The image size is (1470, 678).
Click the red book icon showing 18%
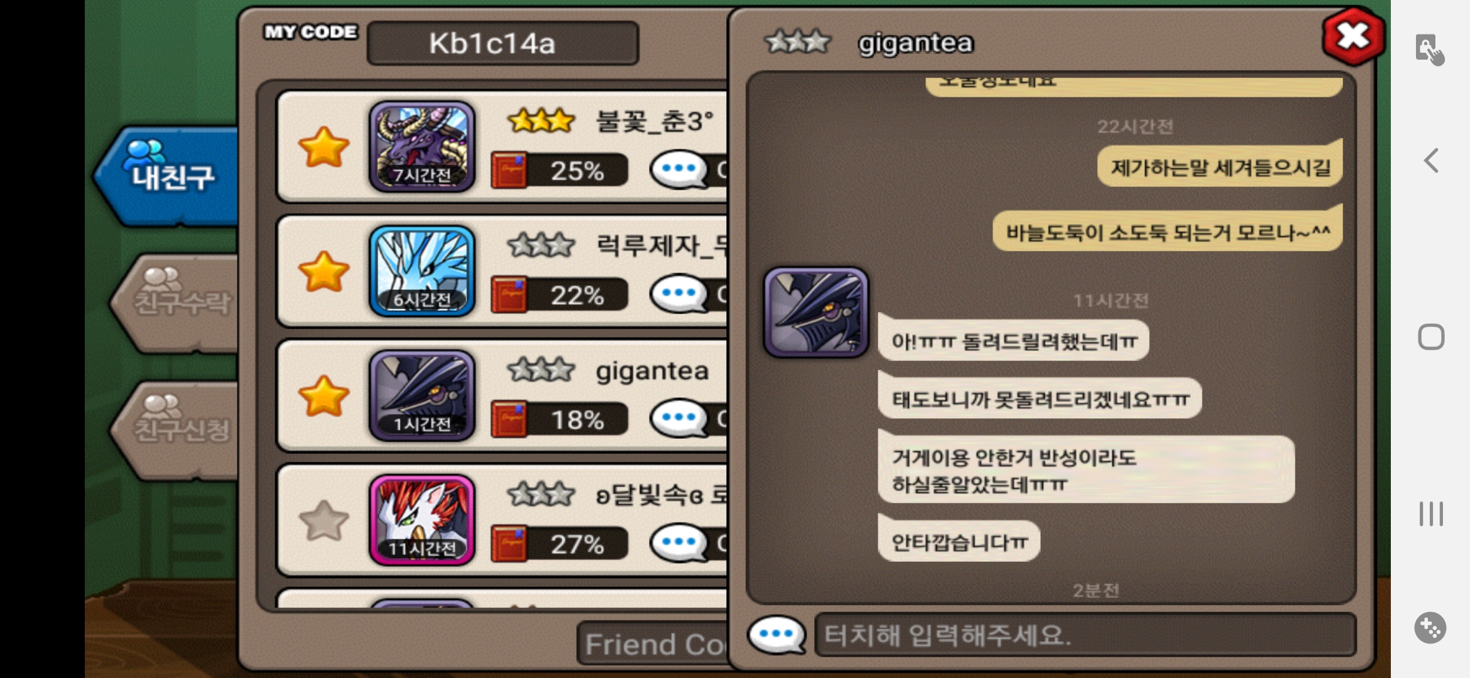click(x=509, y=419)
